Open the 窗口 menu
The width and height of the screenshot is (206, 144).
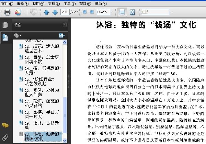85,4
